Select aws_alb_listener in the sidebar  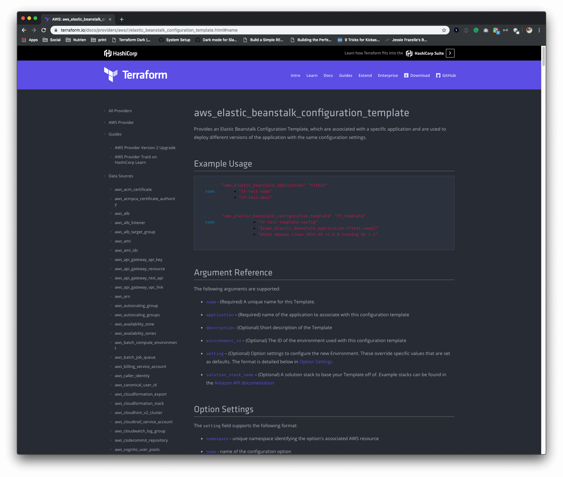point(130,223)
